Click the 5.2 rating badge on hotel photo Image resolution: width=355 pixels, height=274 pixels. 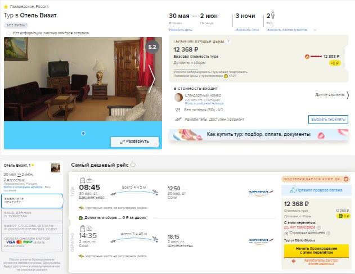[x=152, y=47]
